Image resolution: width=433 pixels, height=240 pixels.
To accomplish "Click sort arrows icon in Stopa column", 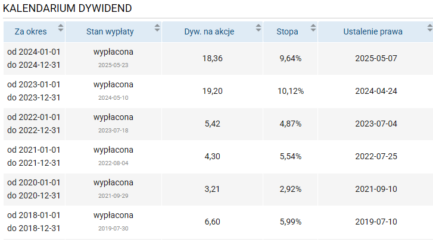I will coord(313,28).
